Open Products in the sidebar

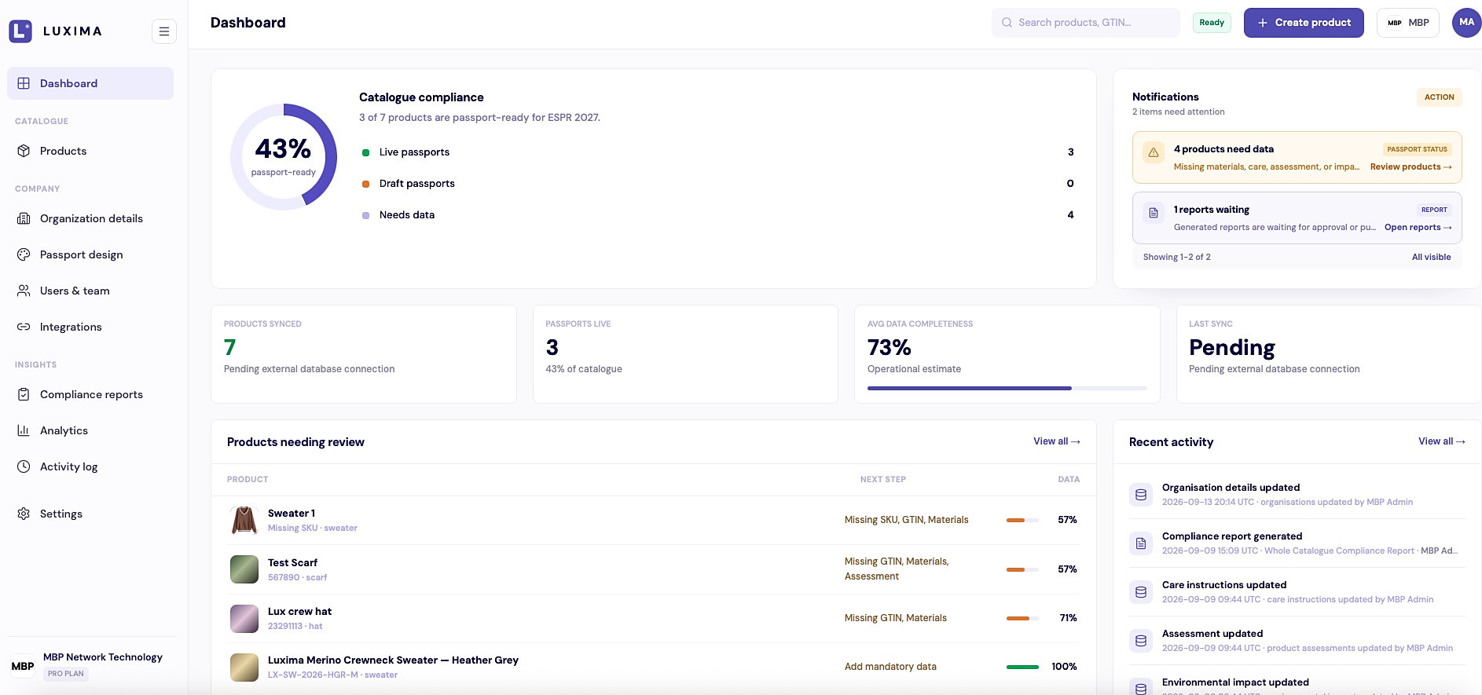click(x=90, y=151)
